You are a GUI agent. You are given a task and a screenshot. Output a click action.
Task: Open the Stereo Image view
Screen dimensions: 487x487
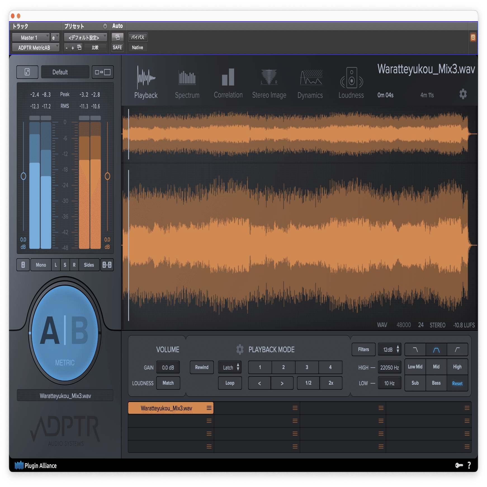(x=269, y=84)
